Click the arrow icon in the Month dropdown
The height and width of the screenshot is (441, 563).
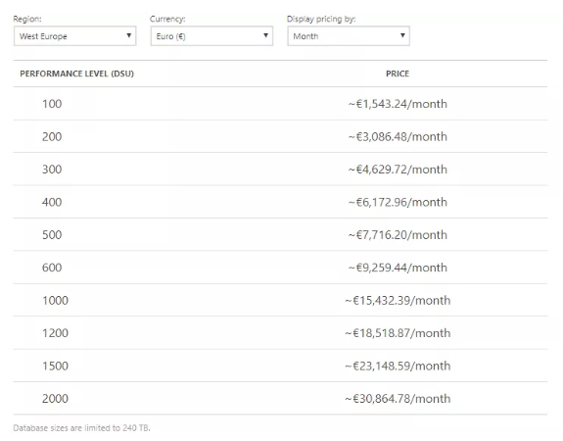click(402, 35)
